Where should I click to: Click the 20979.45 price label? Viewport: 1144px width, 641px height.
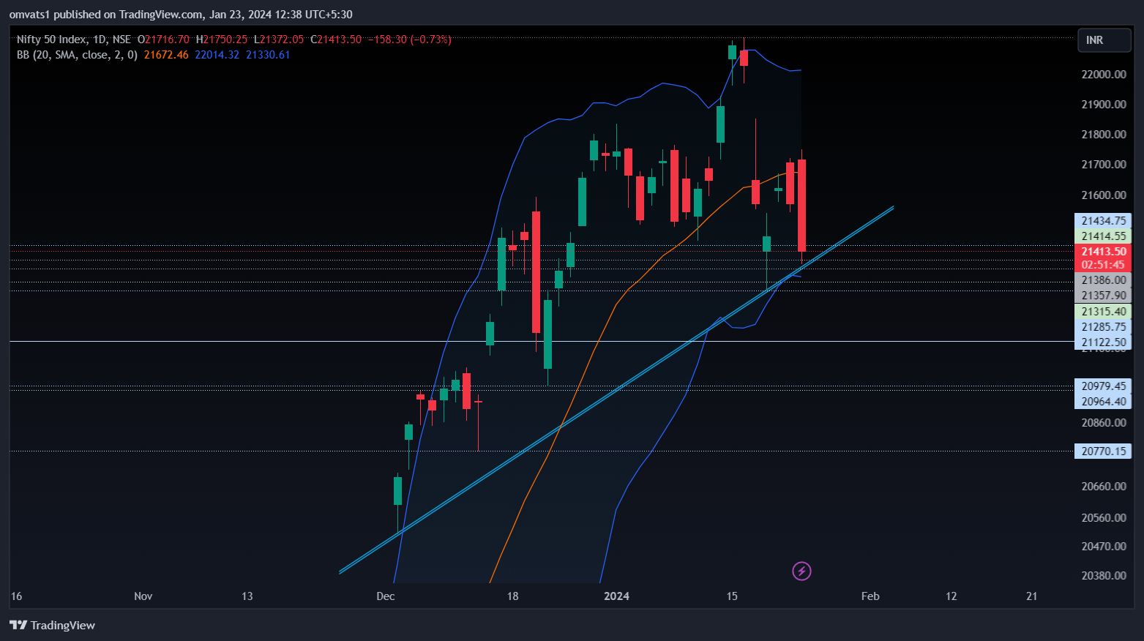click(1103, 386)
